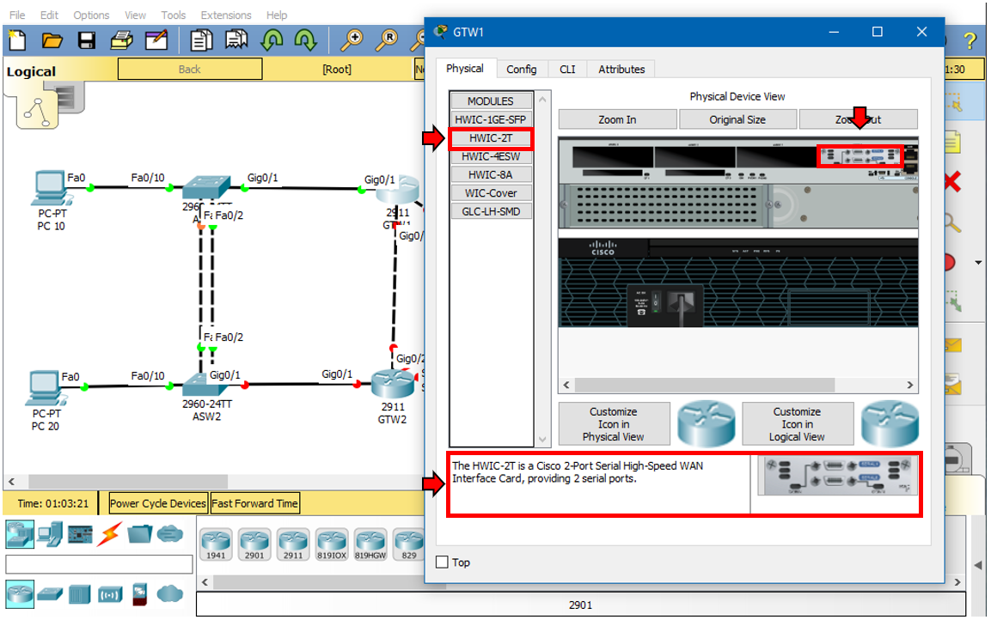Click the Power Cycle Devices button
The image size is (991, 620).
[157, 503]
